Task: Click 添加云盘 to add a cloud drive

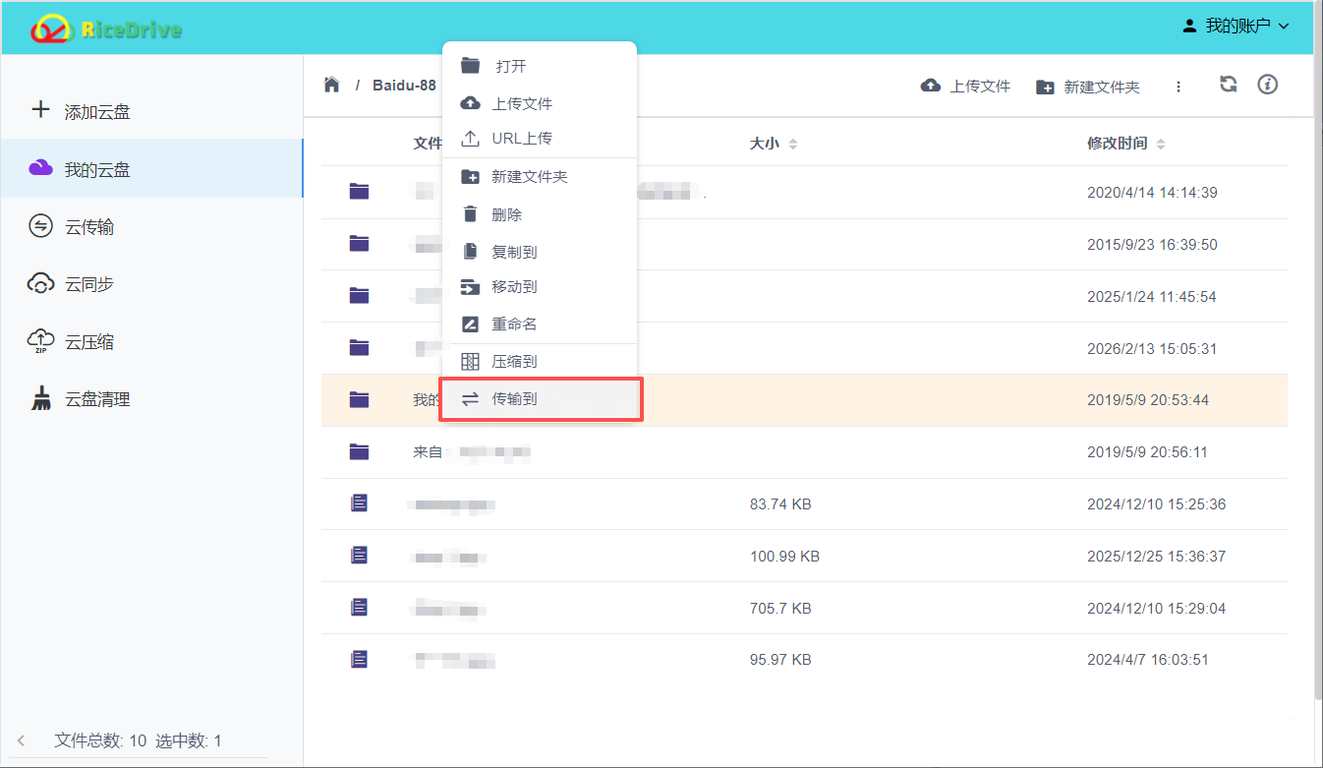Action: click(40, 111)
